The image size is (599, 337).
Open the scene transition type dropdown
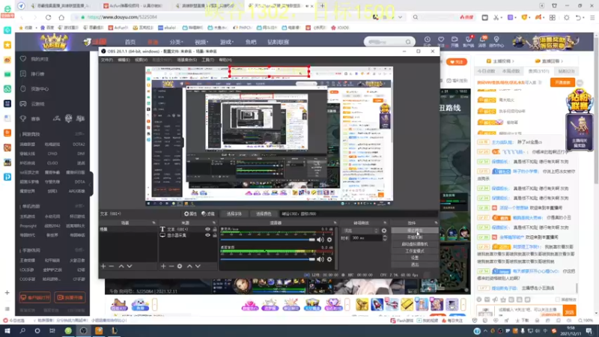click(361, 231)
